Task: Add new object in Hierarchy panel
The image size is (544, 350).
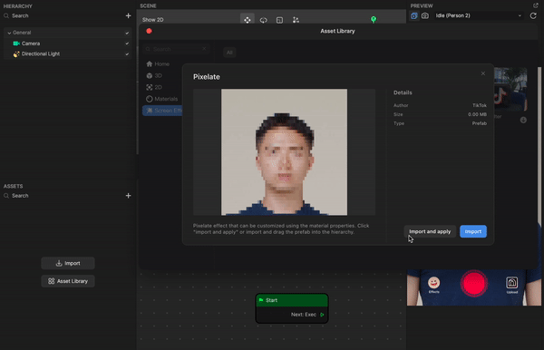Action: (x=129, y=15)
